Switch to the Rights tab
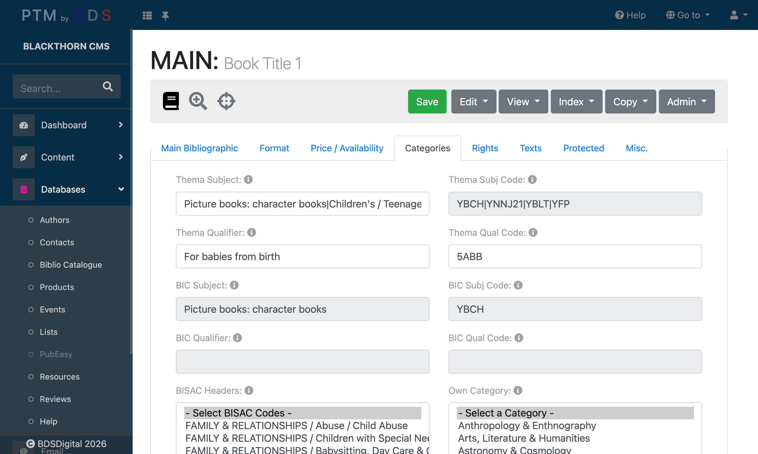The image size is (758, 454). coord(485,148)
